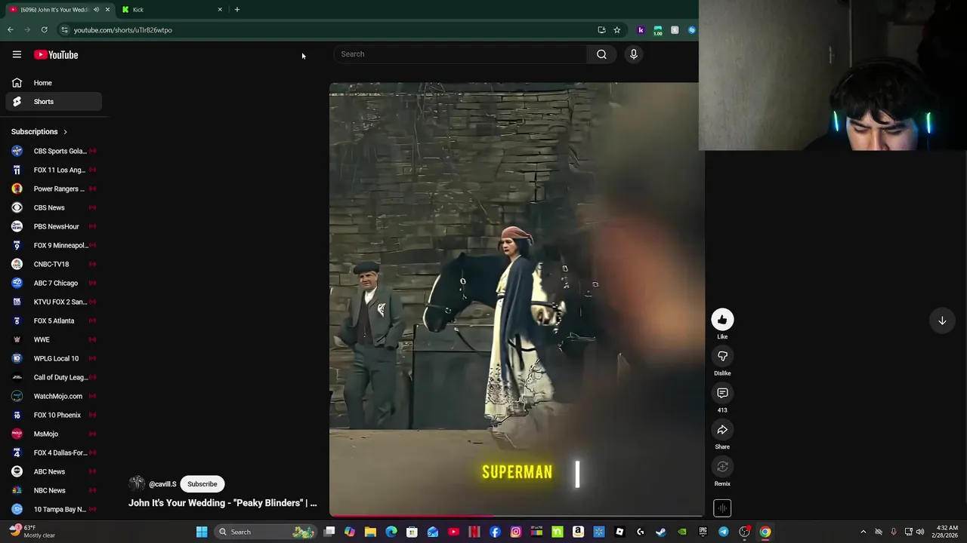Image resolution: width=967 pixels, height=543 pixels.
Task: Open the ABC News subscription
Action: coord(54,471)
